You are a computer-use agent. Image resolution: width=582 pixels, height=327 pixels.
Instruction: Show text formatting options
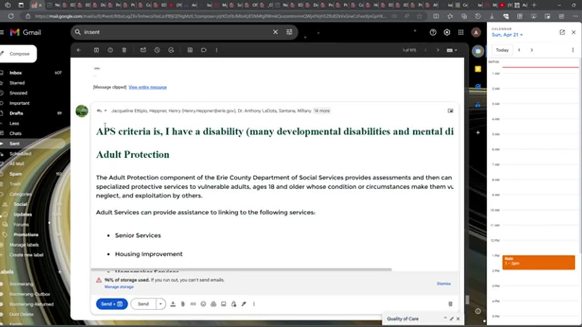(x=173, y=304)
